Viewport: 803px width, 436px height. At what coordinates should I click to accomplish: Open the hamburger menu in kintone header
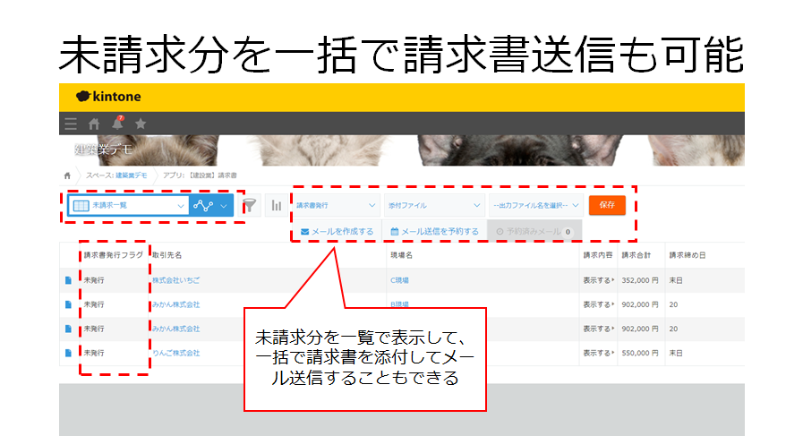(x=71, y=123)
